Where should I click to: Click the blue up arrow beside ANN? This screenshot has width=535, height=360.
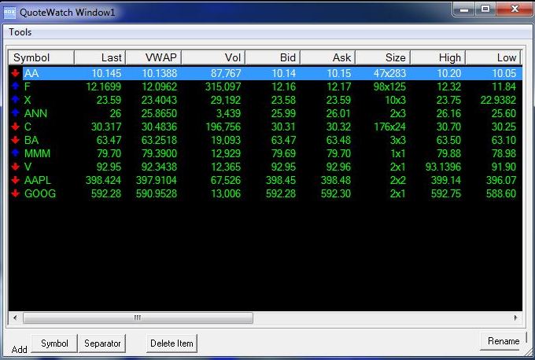pos(15,113)
